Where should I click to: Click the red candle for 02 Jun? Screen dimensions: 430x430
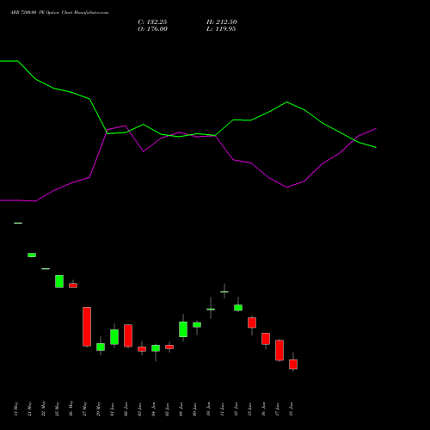[x=128, y=335]
